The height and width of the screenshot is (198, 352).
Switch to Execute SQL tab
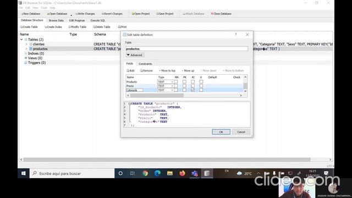[98, 20]
